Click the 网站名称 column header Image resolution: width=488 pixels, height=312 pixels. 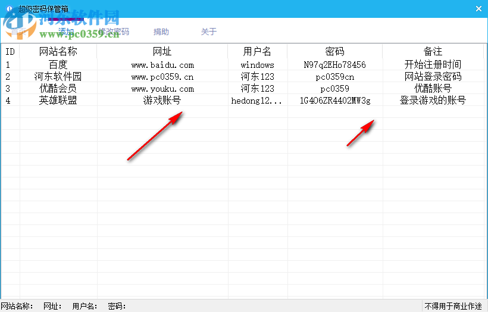(x=58, y=51)
